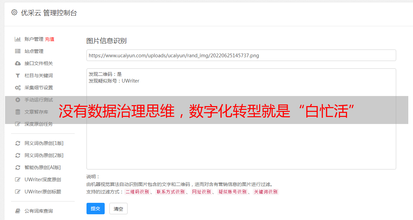The height and width of the screenshot is (220, 413).
Task: Click the database icon for 文章暂存库
Action: pyautogui.click(x=18, y=112)
